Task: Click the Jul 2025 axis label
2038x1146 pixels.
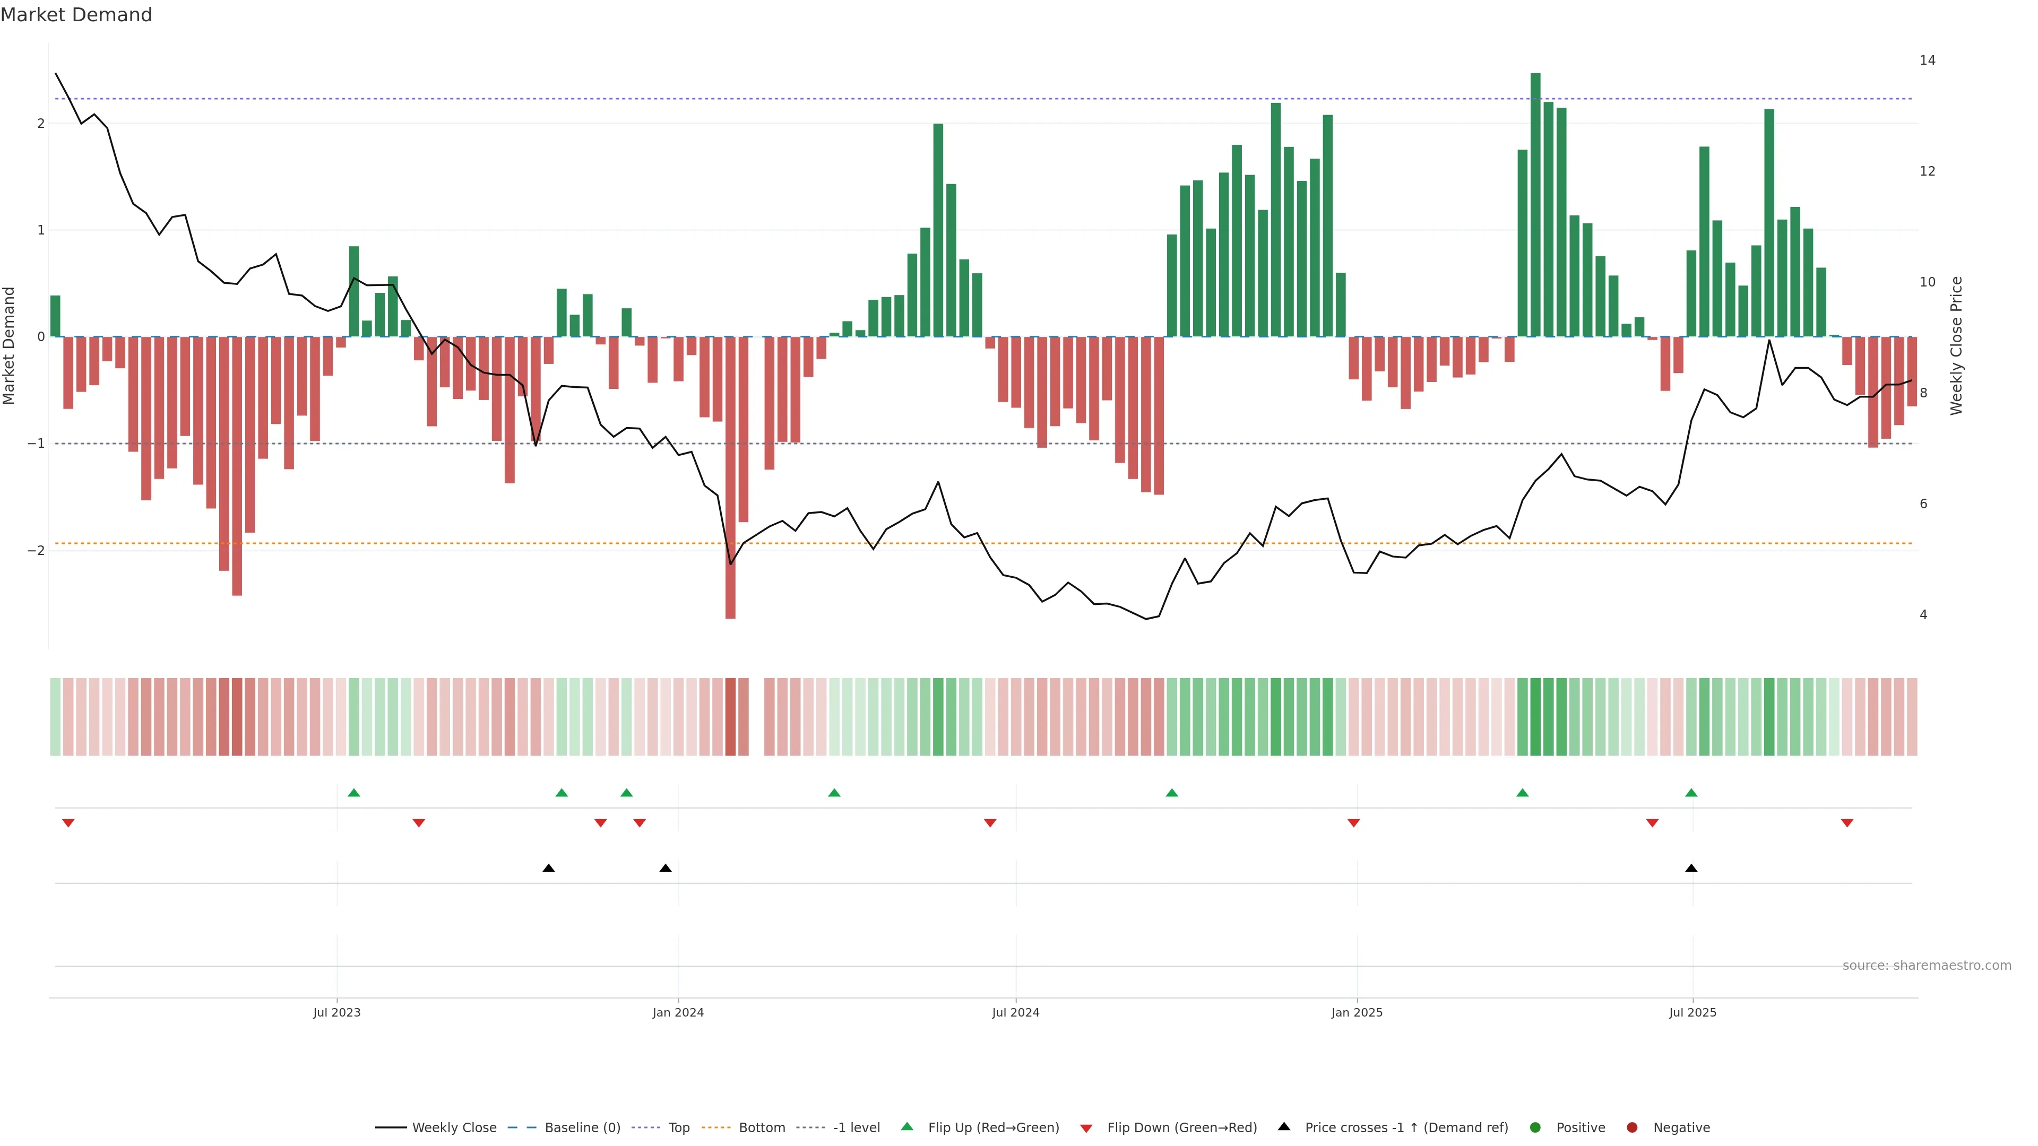Action: click(1692, 1012)
